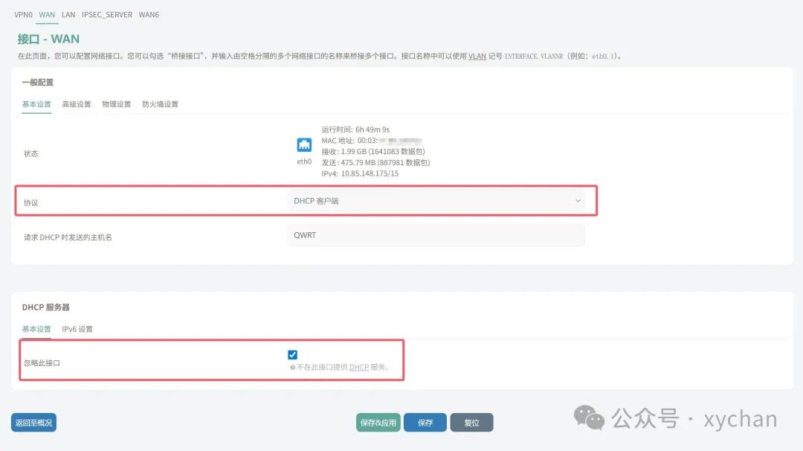This screenshot has height=451, width=803.
Task: Uncheck the 忽略此接口 checkbox
Action: pos(292,355)
